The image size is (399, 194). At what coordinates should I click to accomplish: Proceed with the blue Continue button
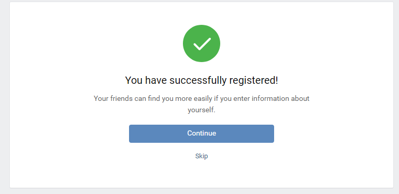[201, 133]
